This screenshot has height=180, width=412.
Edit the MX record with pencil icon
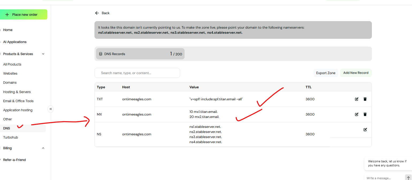point(356,114)
